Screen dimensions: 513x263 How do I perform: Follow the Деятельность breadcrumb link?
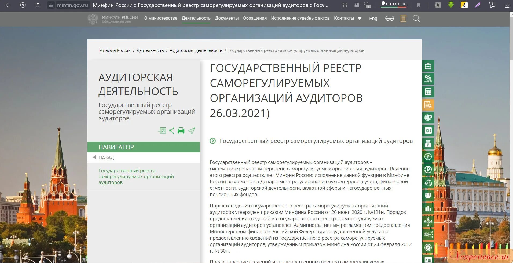150,50
